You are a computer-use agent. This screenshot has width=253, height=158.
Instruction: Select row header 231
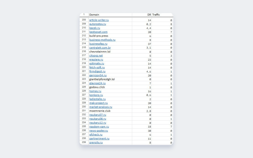[84, 111]
